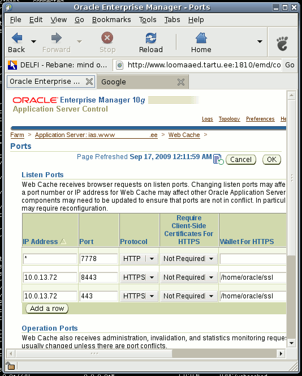Viewport: 302px width, 376px height.
Task: Open the Go menu
Action: tap(79, 20)
